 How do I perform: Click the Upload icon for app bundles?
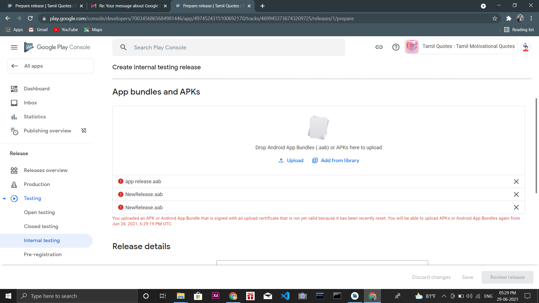(x=281, y=160)
